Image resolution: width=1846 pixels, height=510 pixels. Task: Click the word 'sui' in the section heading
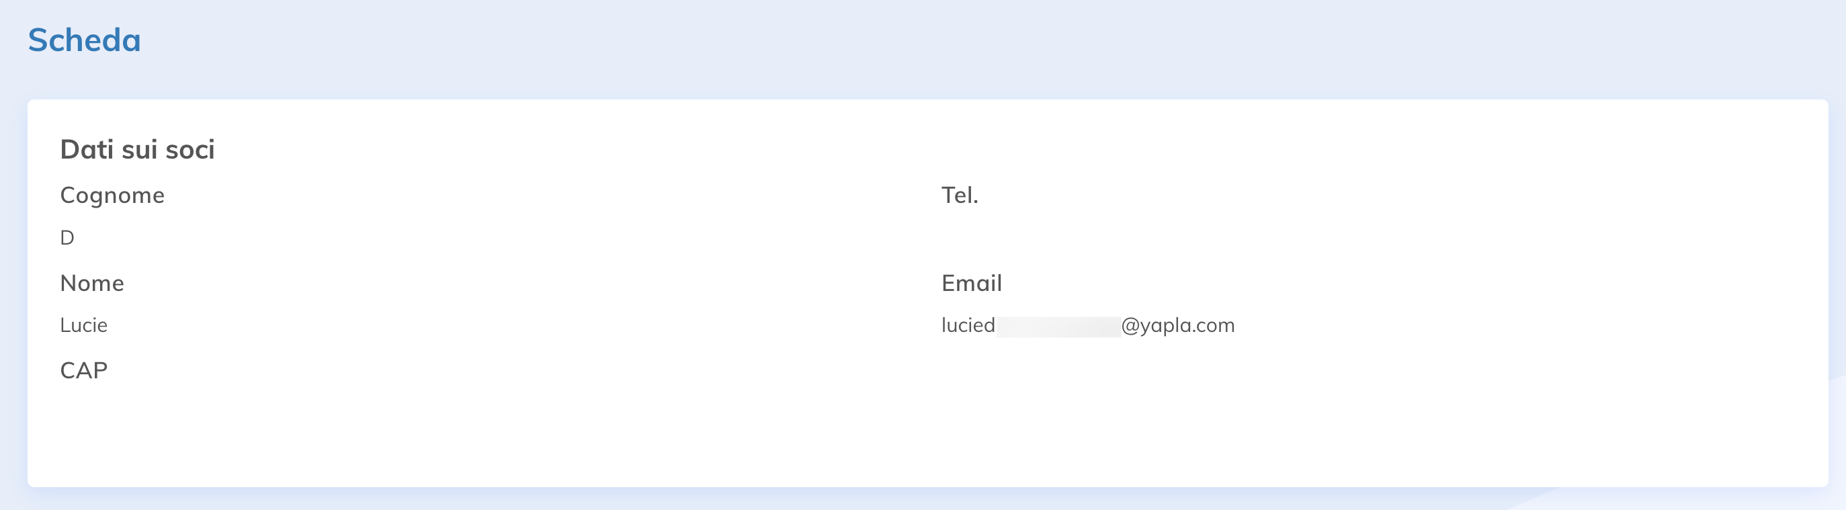(139, 150)
